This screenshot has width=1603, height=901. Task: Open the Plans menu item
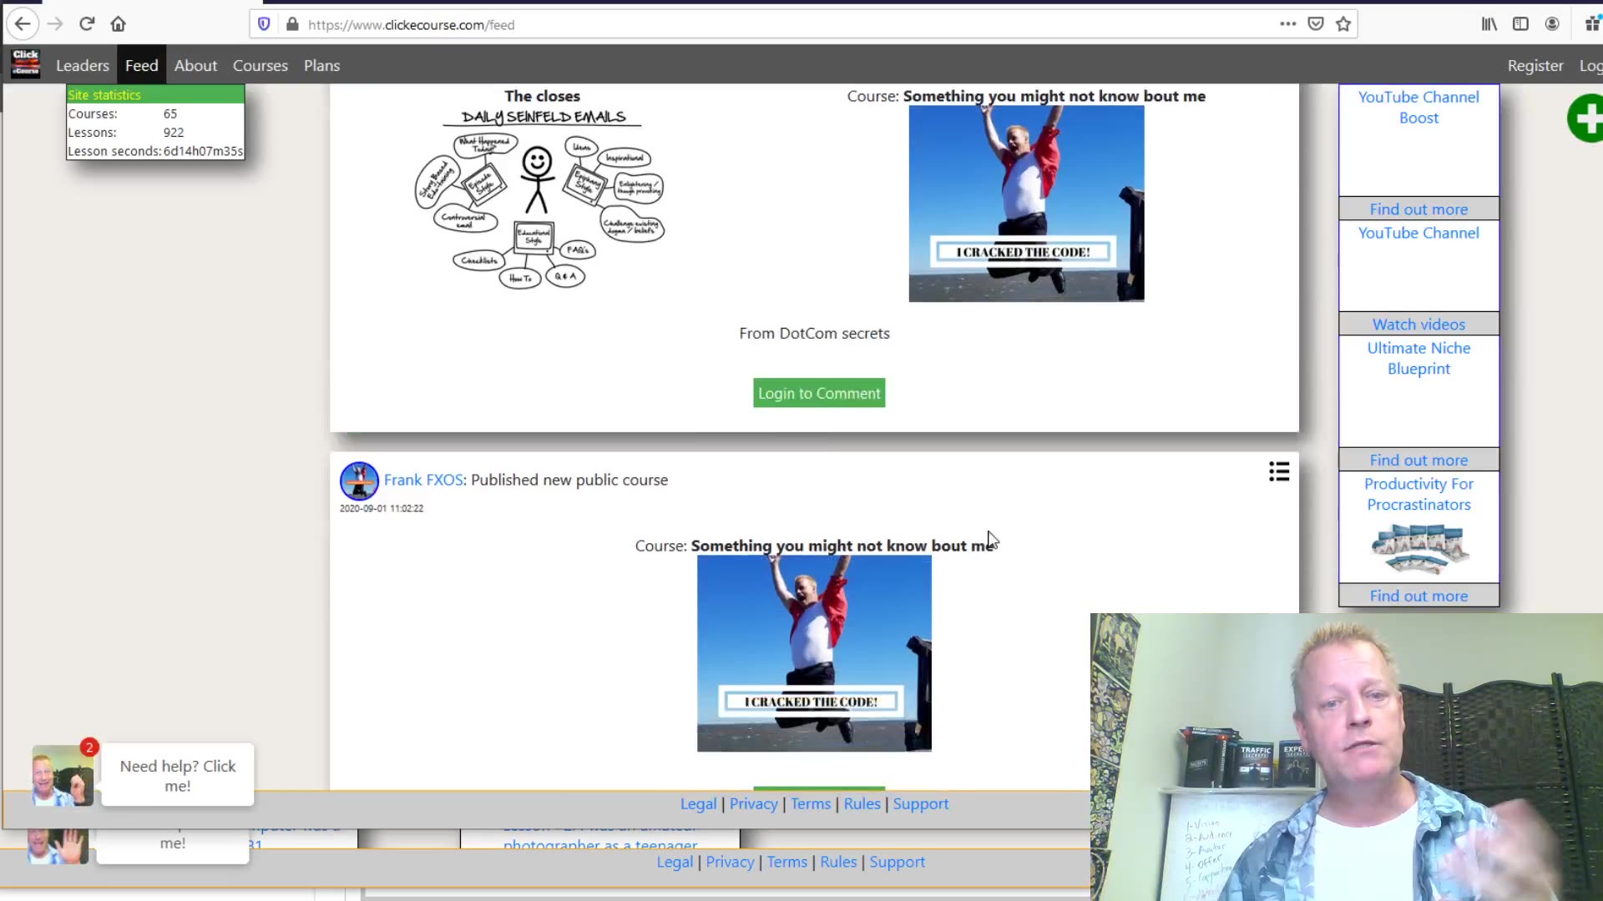(x=321, y=65)
